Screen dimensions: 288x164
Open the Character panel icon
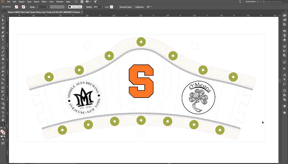[285, 75]
